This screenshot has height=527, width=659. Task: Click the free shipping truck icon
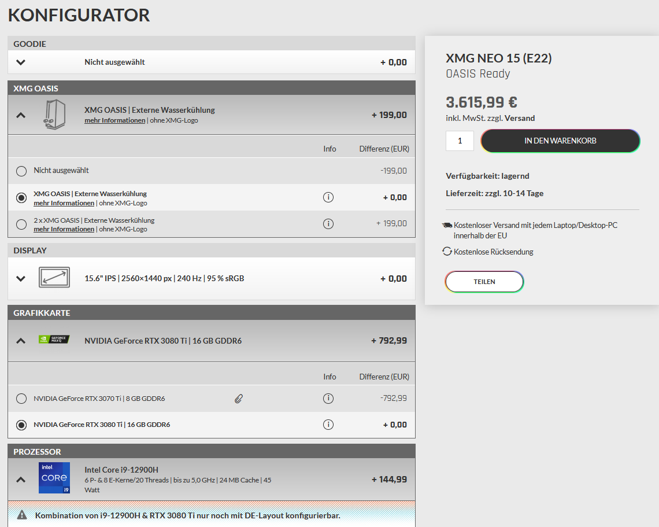447,226
